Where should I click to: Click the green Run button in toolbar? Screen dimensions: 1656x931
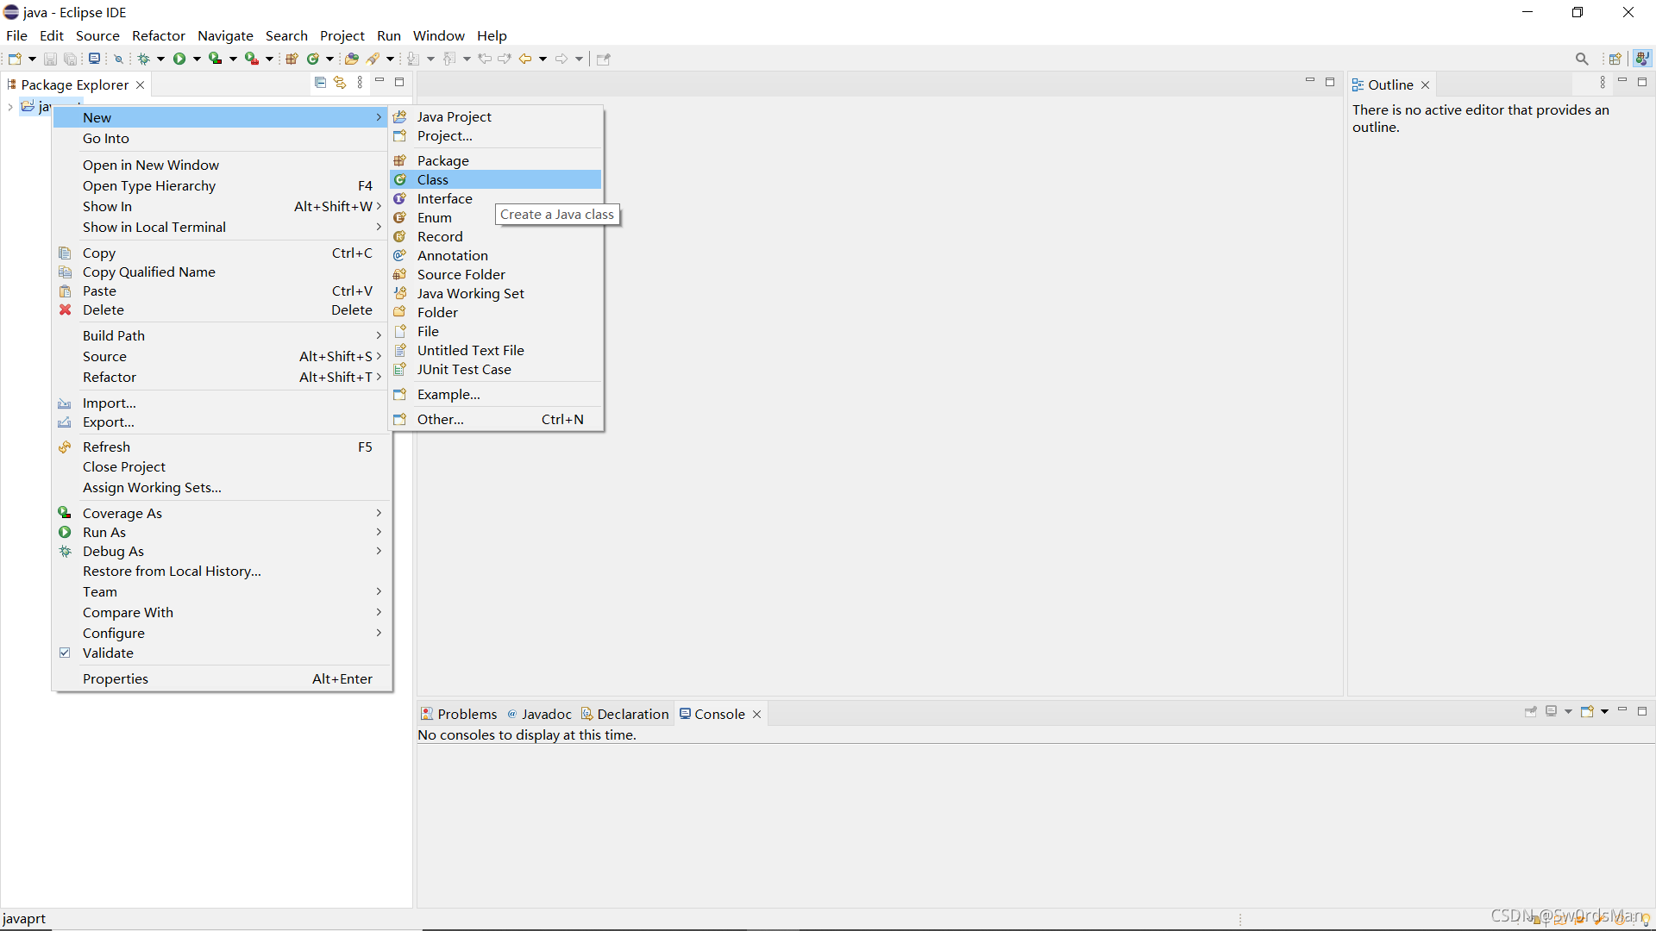pos(179,59)
